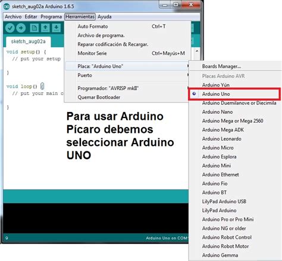Select Arduino BT board
Image resolution: width=282 pixels, height=261 pixels.
[x=235, y=192]
